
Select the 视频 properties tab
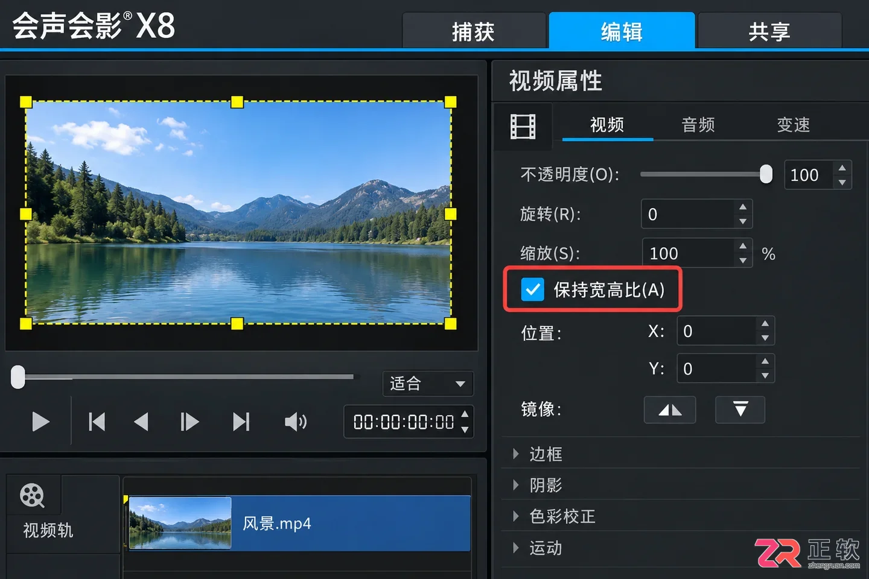pos(607,125)
